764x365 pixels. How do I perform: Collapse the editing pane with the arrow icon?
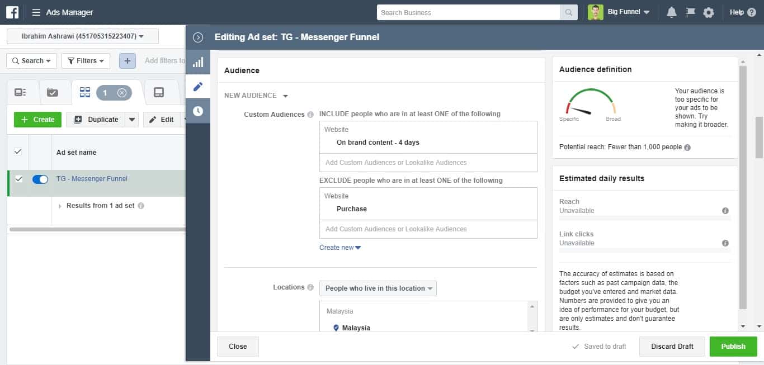click(x=197, y=37)
